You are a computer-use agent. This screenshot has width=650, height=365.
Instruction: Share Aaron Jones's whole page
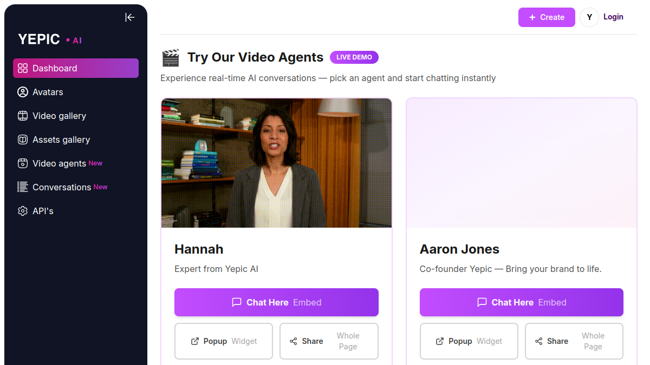coord(574,341)
